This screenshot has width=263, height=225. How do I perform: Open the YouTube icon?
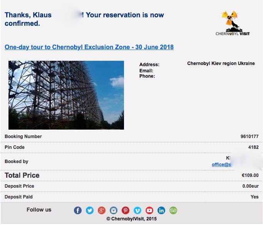(x=149, y=210)
